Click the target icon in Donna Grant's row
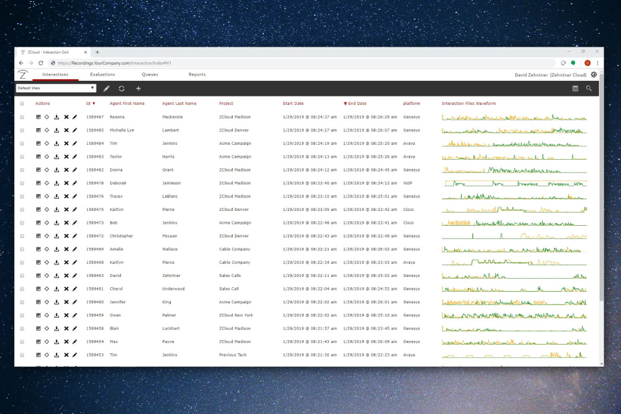This screenshot has height=414, width=621. pyautogui.click(x=47, y=170)
